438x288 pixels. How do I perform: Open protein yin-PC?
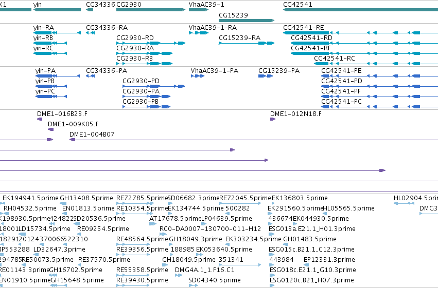click(x=45, y=91)
